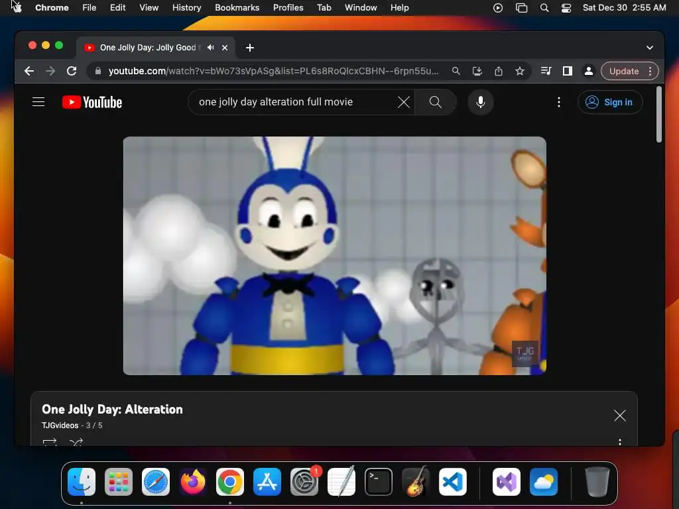
Task: Open Apple menu
Action: click(17, 7)
